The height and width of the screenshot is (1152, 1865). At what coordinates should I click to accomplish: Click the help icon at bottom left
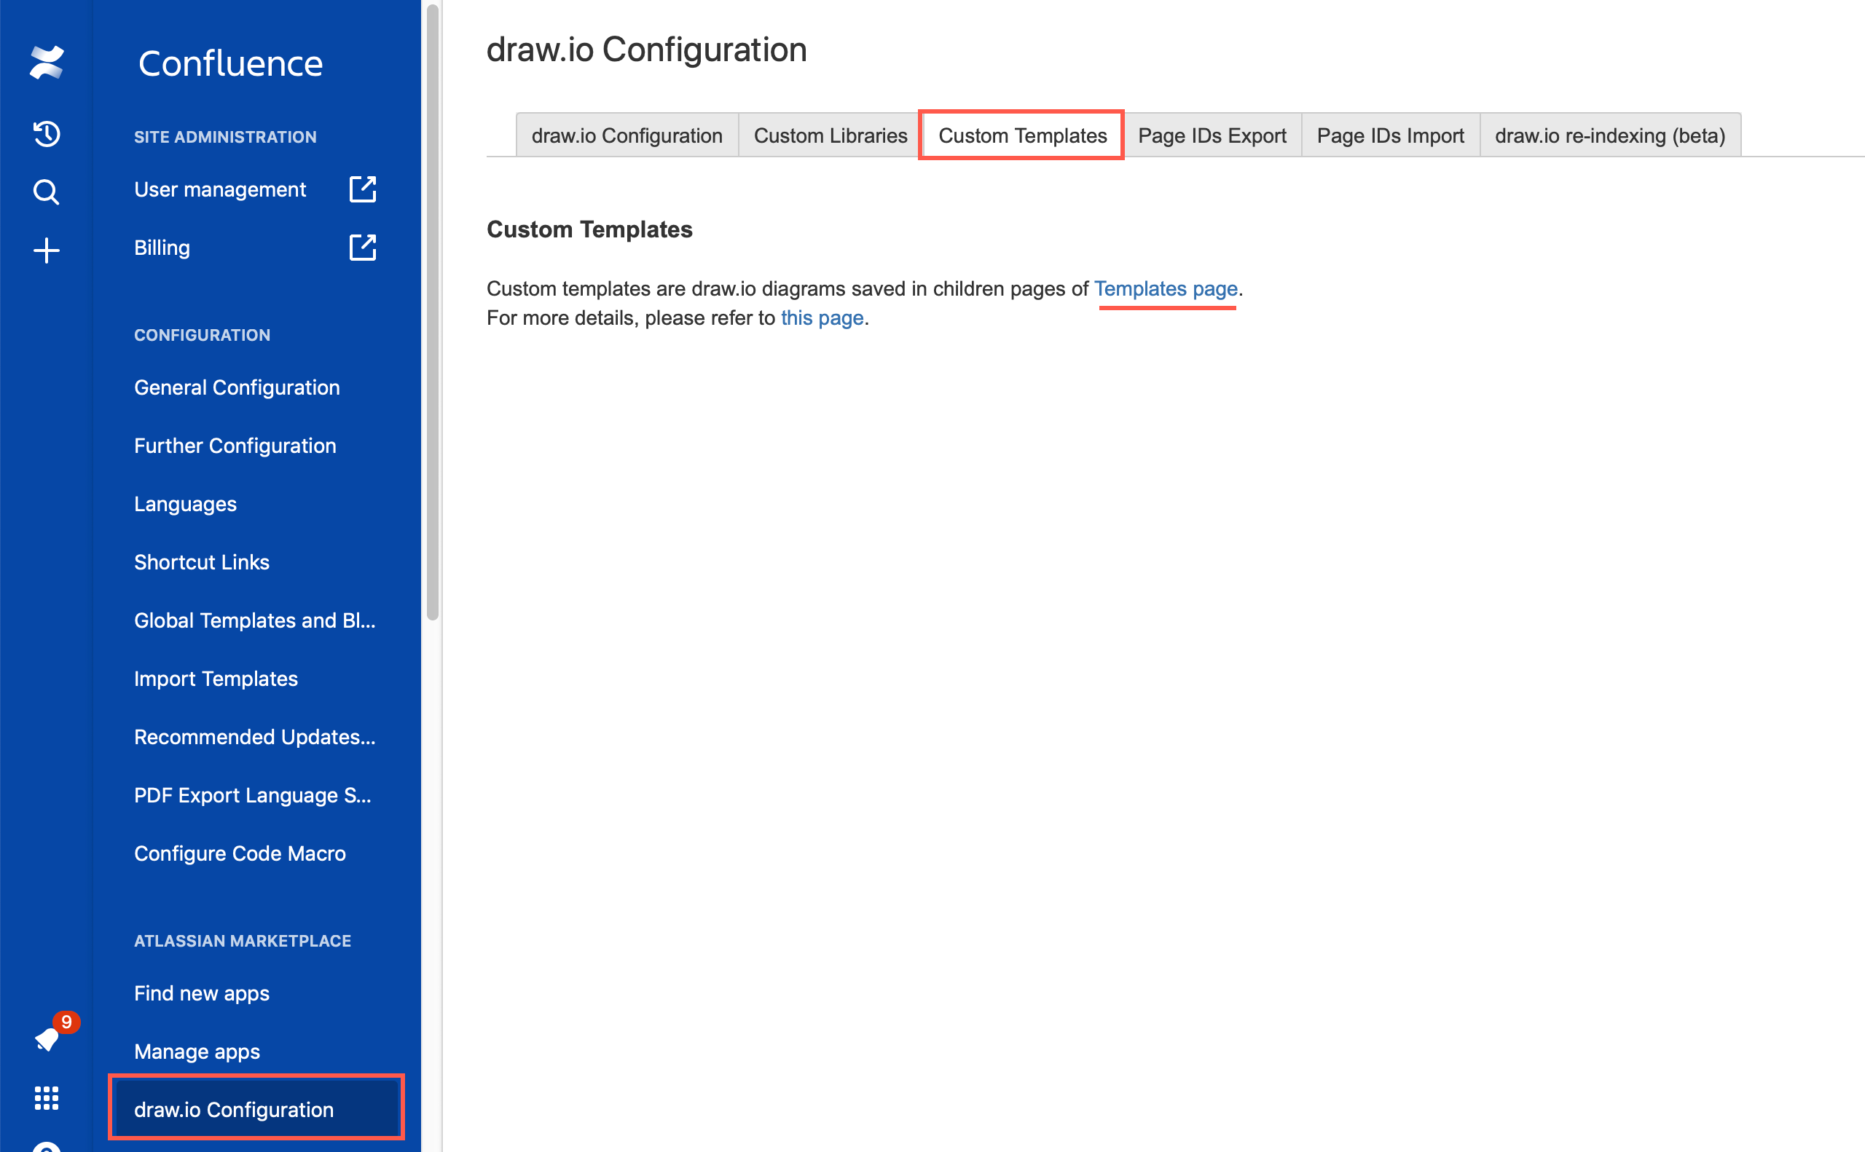tap(46, 1147)
